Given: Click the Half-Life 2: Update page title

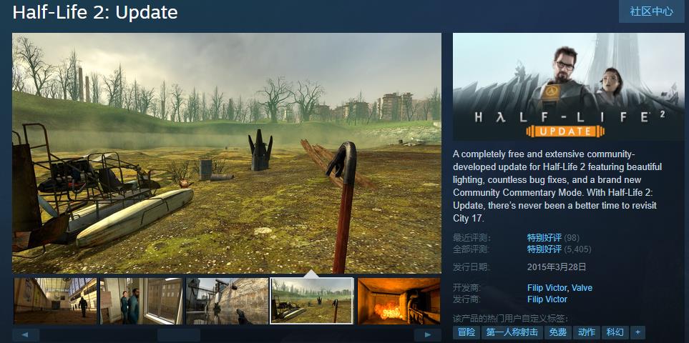Looking at the screenshot, I should click(95, 12).
